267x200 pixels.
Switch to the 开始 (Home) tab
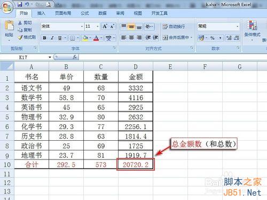pos(23,13)
